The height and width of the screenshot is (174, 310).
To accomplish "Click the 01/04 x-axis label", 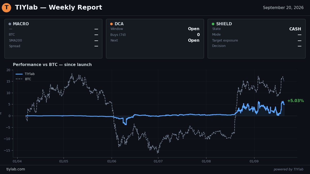I will click(x=17, y=161).
